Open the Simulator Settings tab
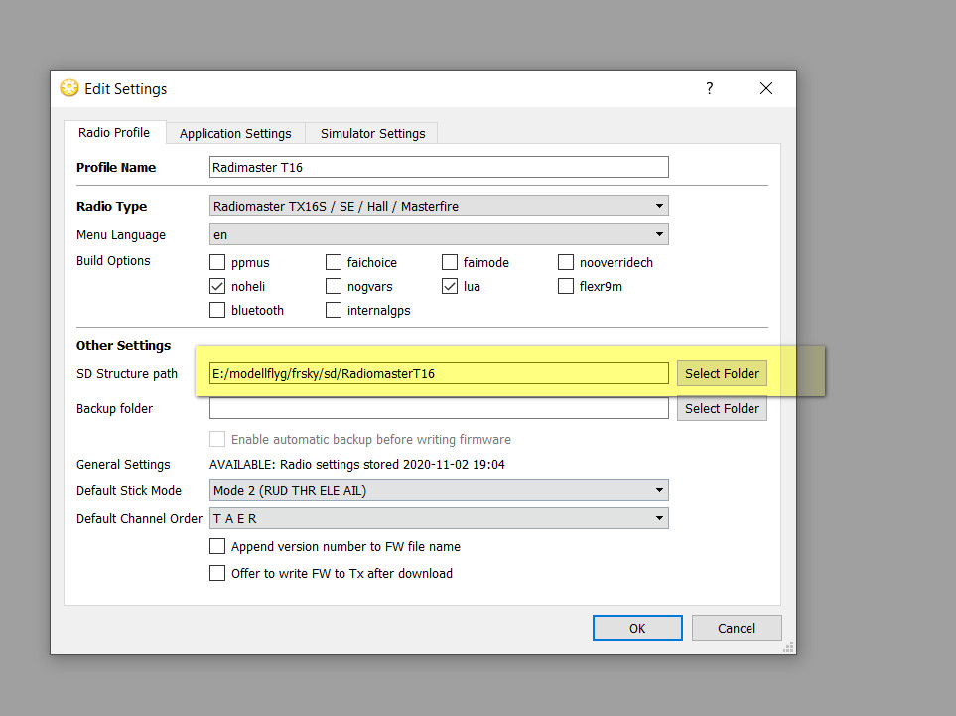The width and height of the screenshot is (956, 716). (372, 133)
